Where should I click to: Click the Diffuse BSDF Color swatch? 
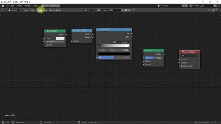point(60,38)
